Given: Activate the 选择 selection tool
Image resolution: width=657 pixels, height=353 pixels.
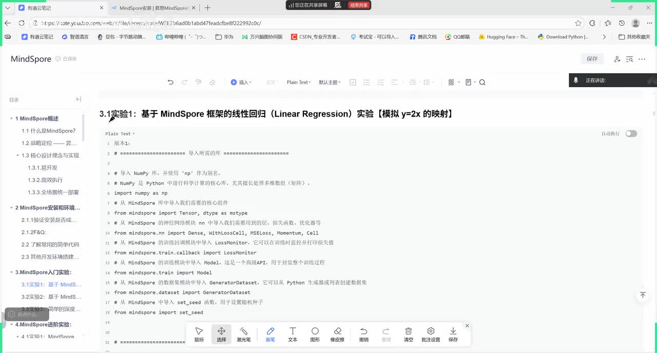Looking at the screenshot, I should click(x=221, y=335).
